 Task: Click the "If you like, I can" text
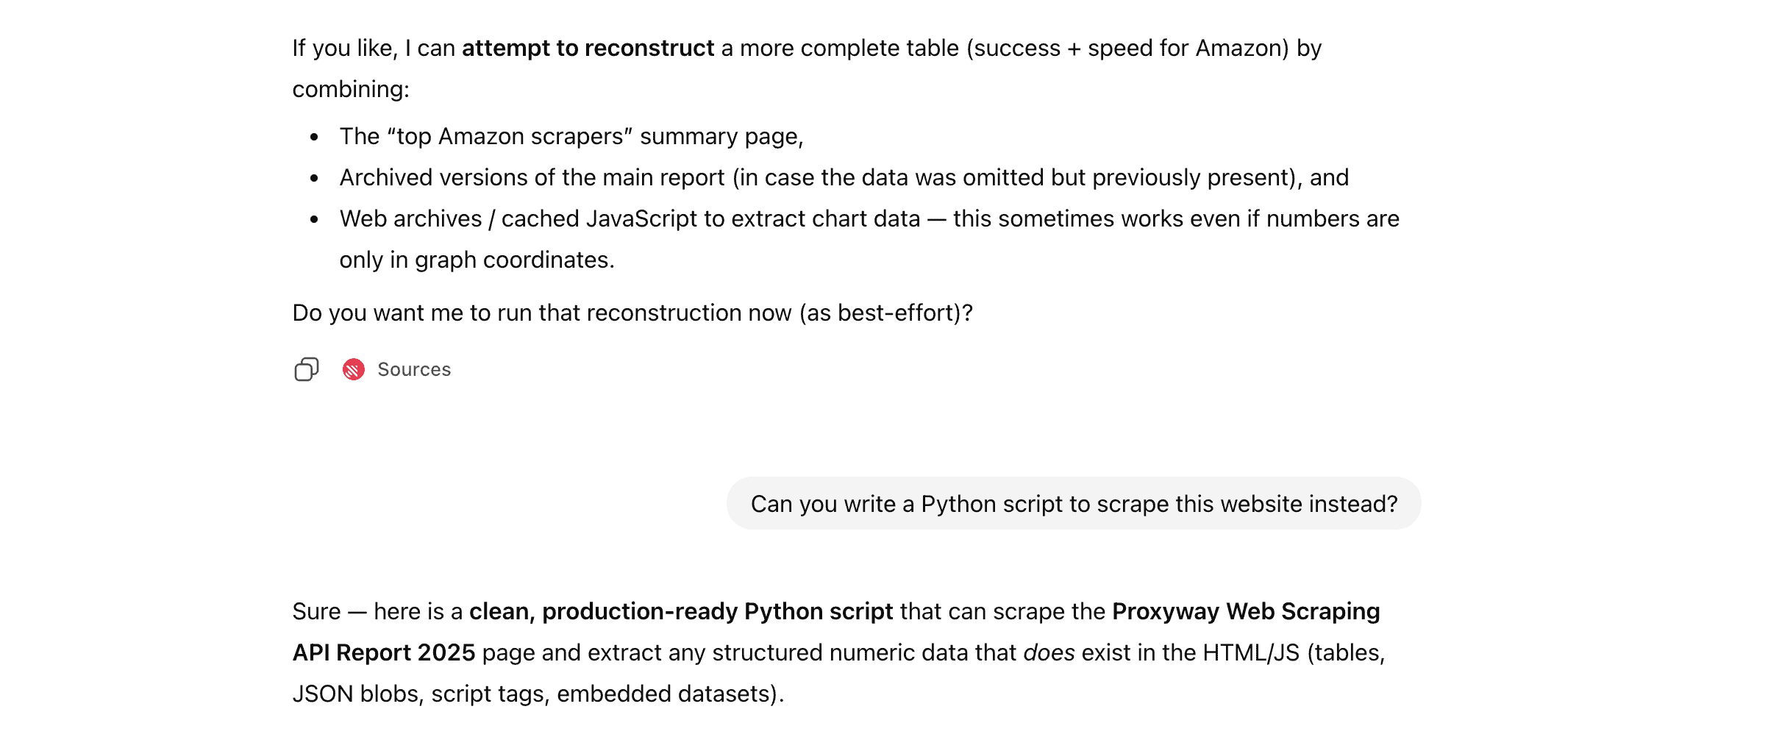[374, 49]
